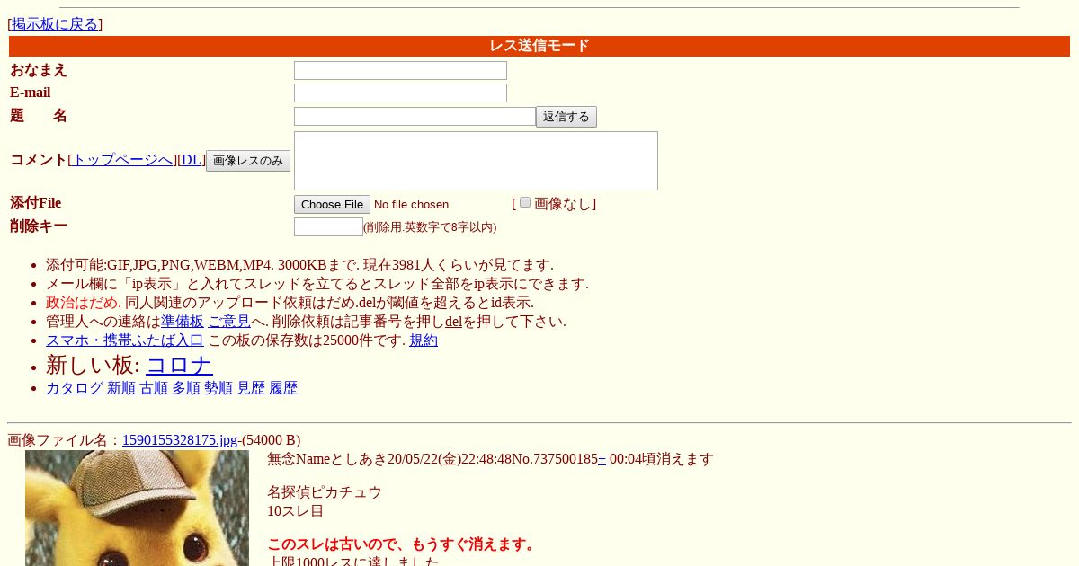Click the DL link beside コメント

pyautogui.click(x=192, y=160)
